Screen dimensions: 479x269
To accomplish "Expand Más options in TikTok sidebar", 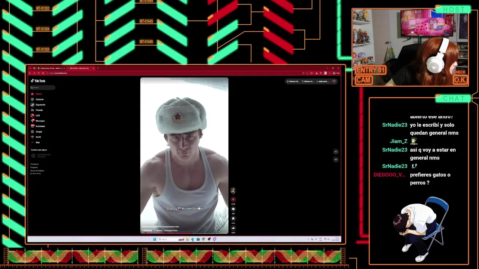I will (36, 142).
